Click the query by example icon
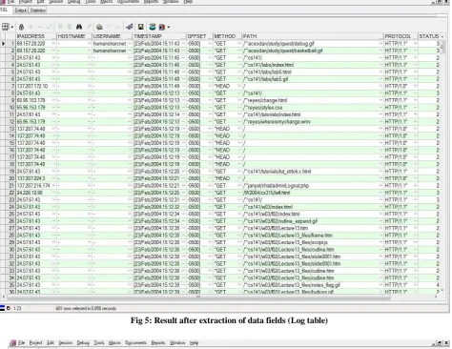The height and width of the screenshot is (349, 452). (99, 27)
